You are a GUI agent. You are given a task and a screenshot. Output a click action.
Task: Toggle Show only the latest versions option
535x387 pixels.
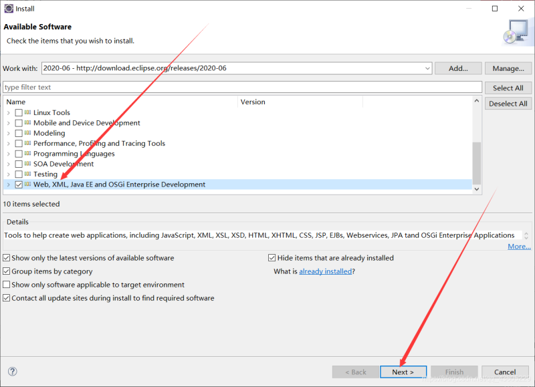click(7, 258)
